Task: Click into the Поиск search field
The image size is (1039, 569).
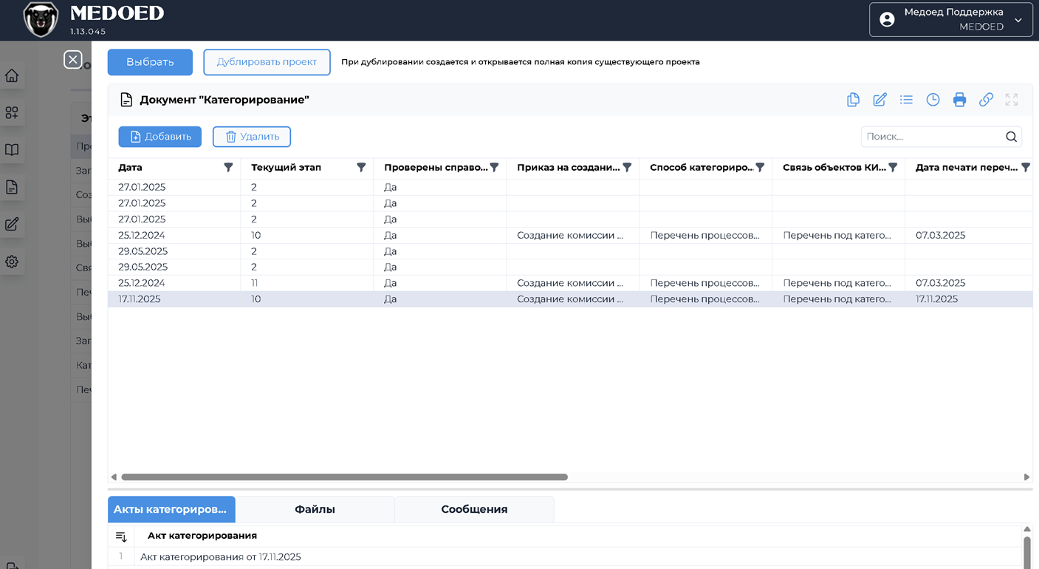Action: 932,137
